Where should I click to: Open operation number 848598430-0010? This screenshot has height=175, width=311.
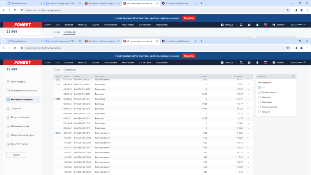[82, 133]
